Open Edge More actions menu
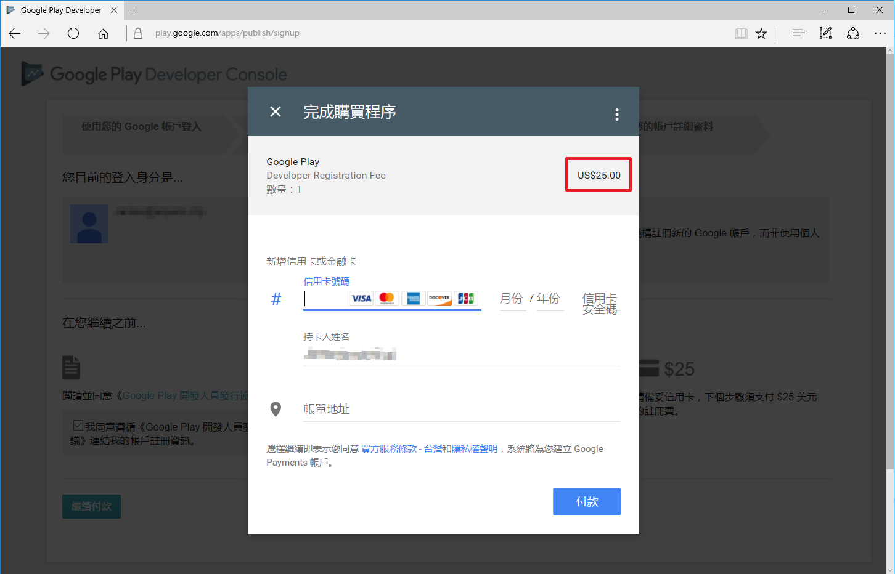Viewport: 895px width, 574px height. click(880, 33)
